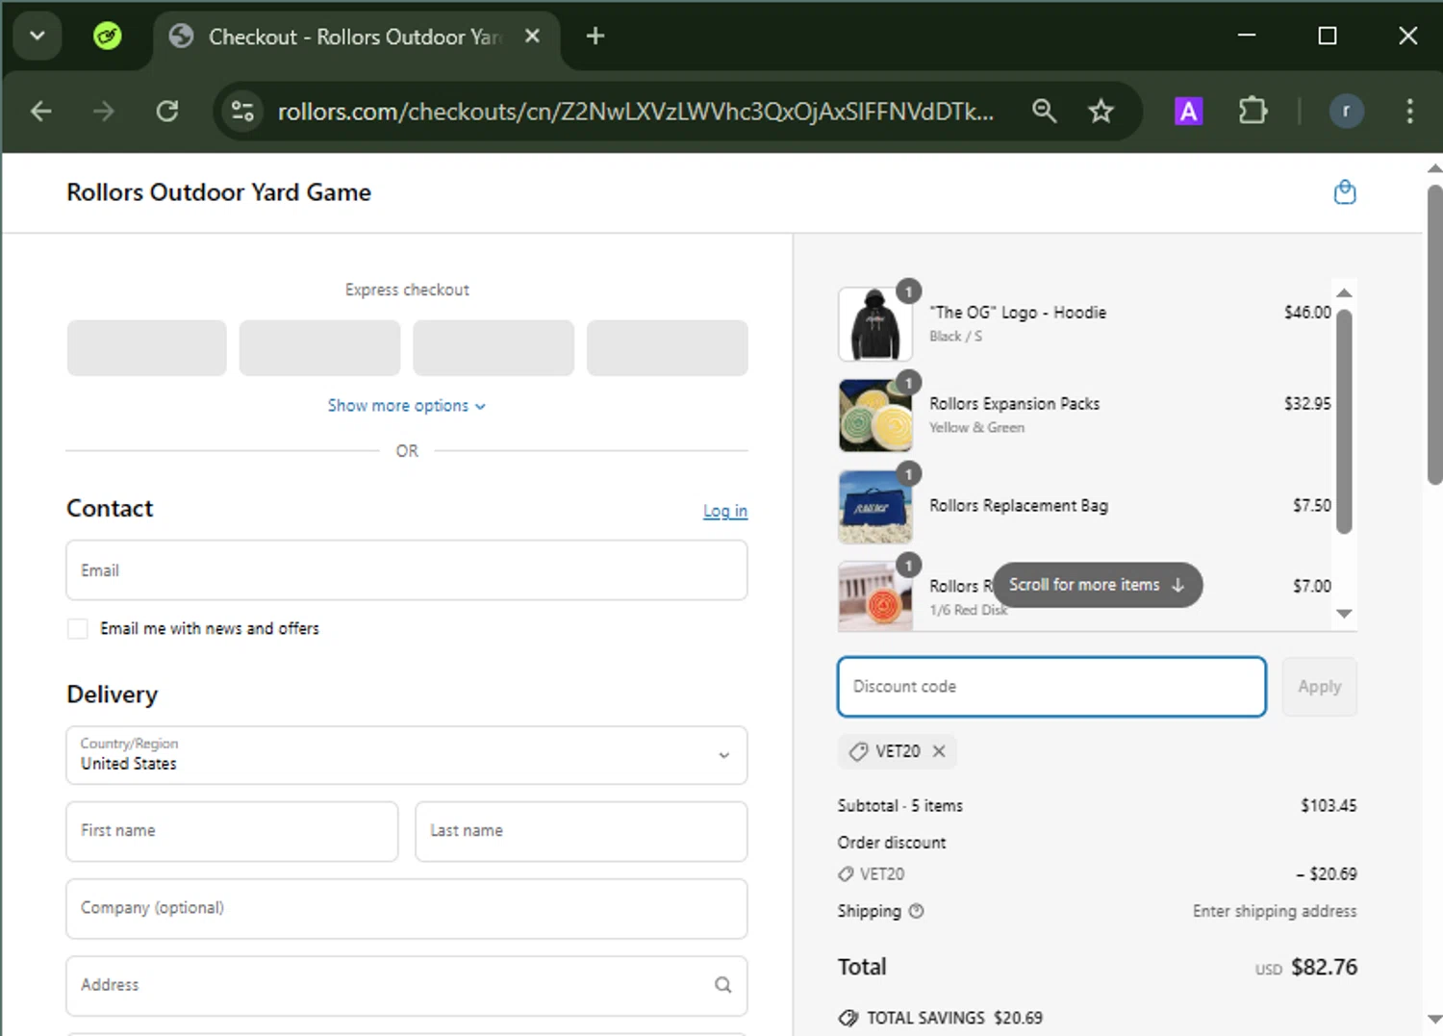Click the TOTAL SAVINGS $20.69 text
1443x1036 pixels.
(x=954, y=1018)
